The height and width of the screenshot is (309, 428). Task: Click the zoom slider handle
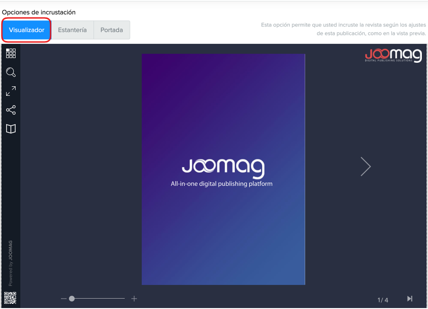tap(72, 299)
